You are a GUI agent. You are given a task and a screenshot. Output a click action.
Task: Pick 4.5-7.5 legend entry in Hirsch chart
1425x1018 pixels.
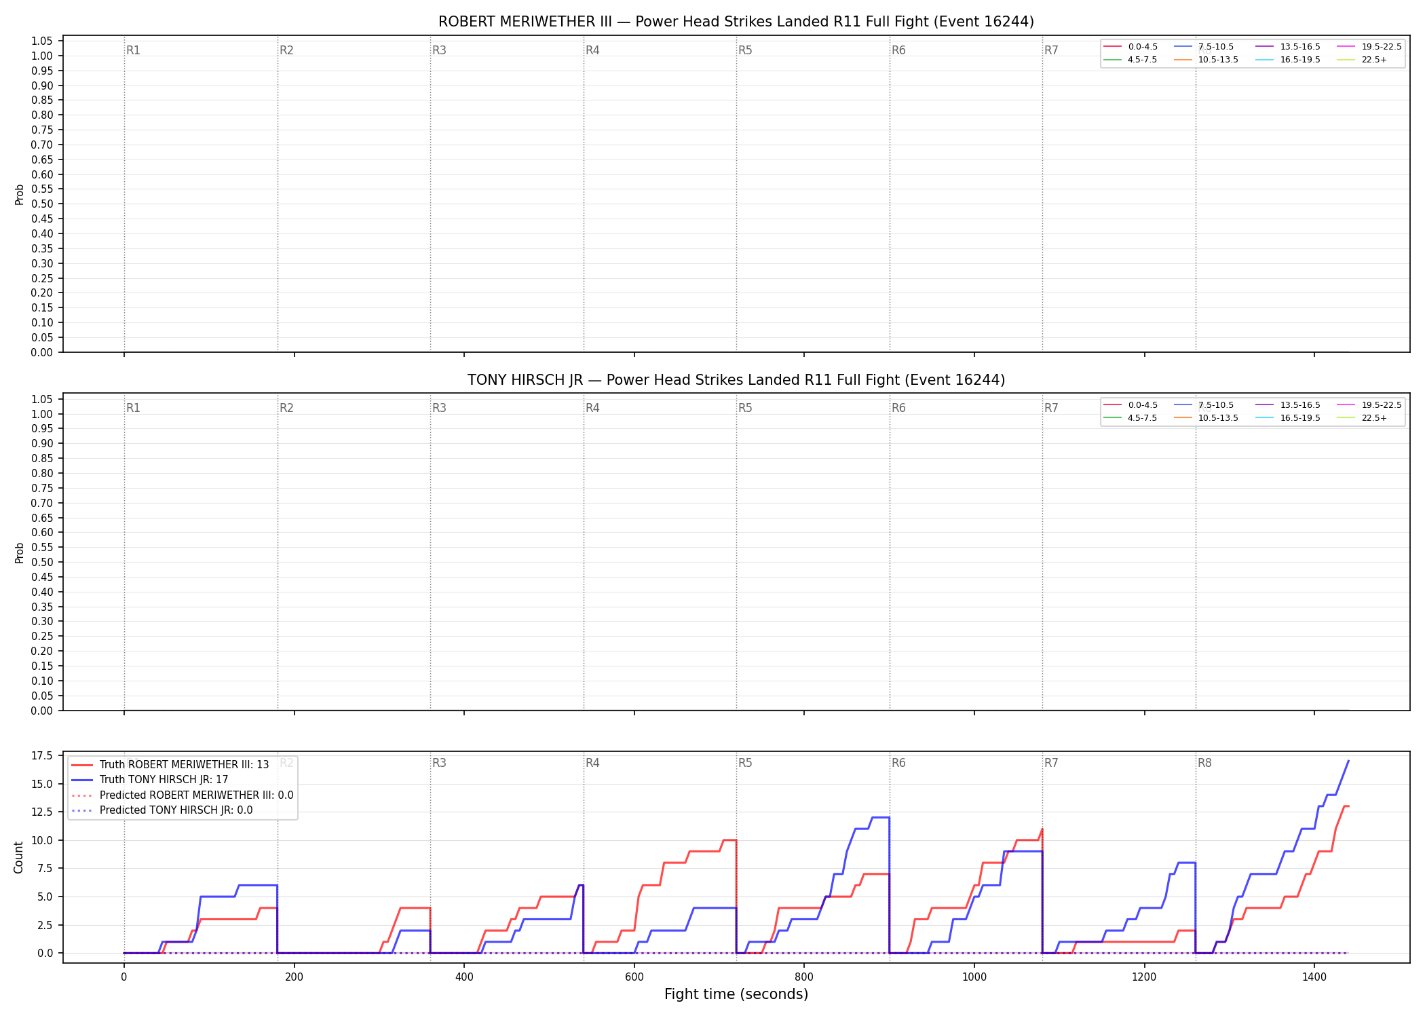[1130, 418]
